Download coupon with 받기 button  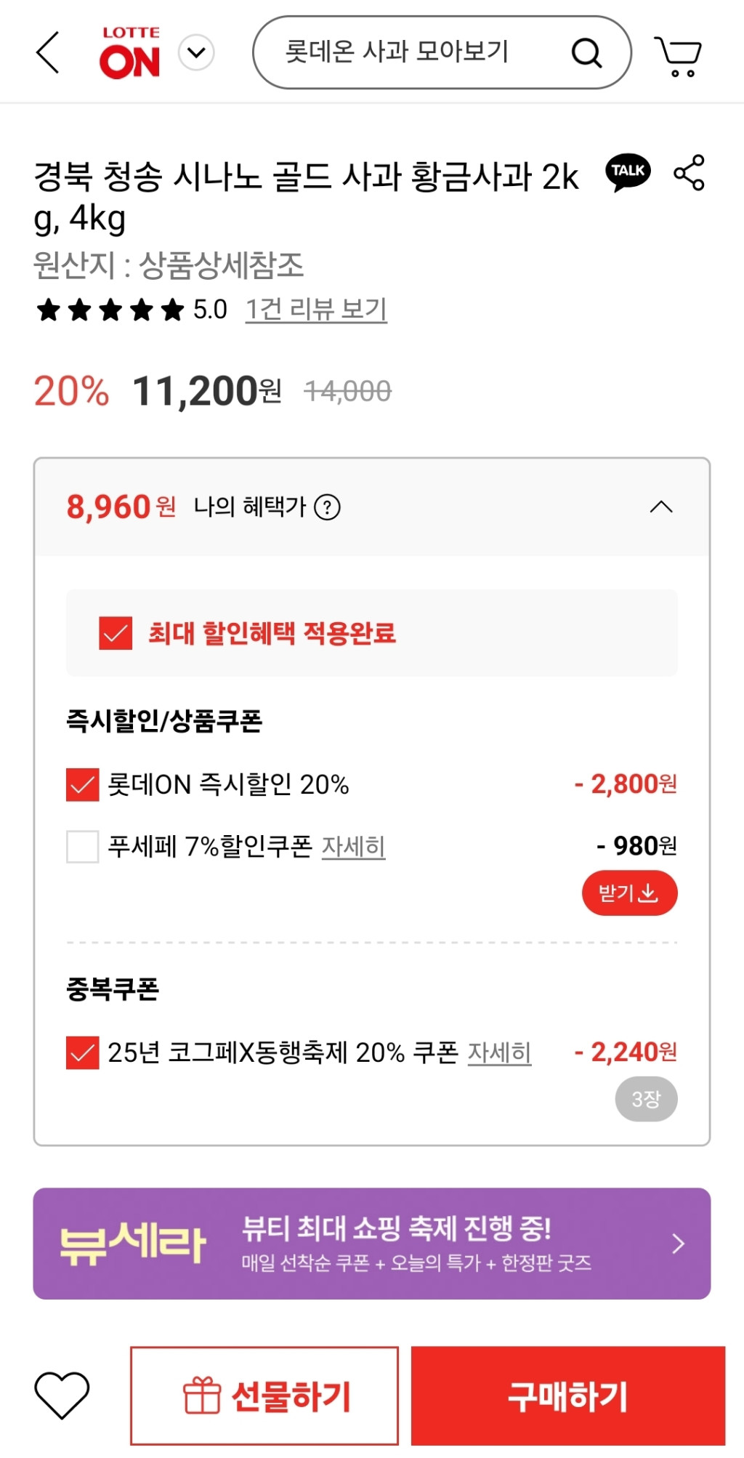629,893
